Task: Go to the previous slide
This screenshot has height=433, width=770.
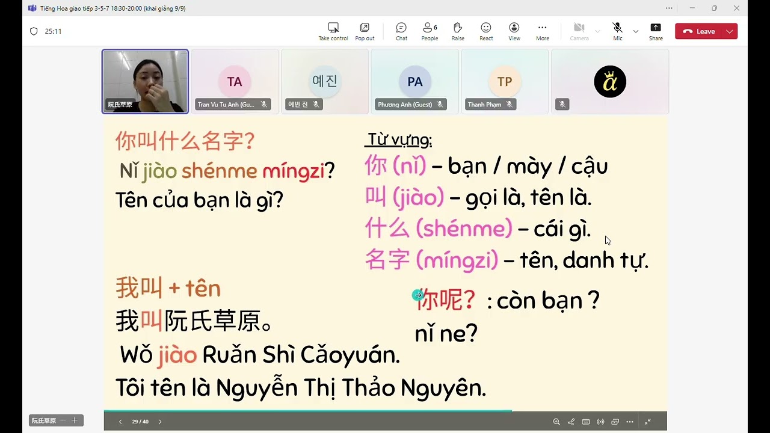Action: [120, 422]
